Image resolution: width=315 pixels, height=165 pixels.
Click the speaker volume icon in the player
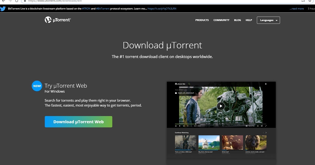point(188,126)
